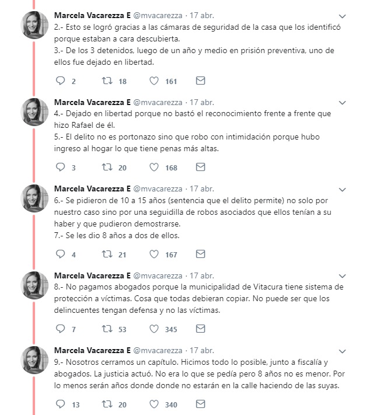Retweet the Vitacura tweet with 53 retweets
This screenshot has height=415, width=370.
[107, 329]
